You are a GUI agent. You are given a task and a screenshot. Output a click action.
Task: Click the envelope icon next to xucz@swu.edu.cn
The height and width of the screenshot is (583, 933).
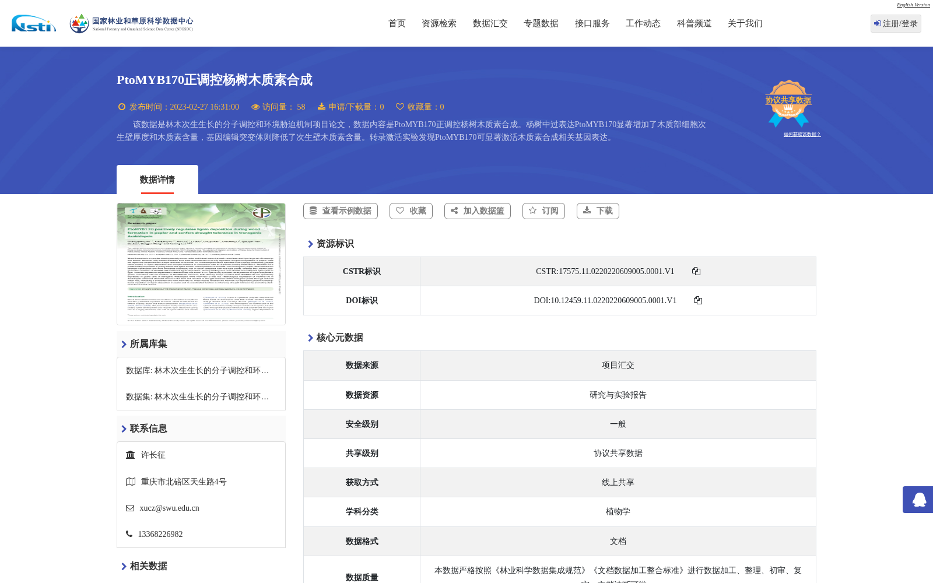tap(130, 508)
